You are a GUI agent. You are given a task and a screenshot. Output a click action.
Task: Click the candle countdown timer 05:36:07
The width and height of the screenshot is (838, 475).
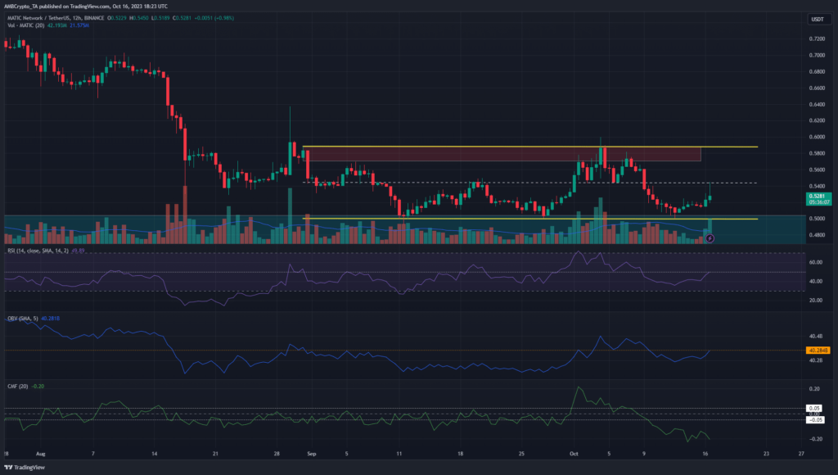818,202
